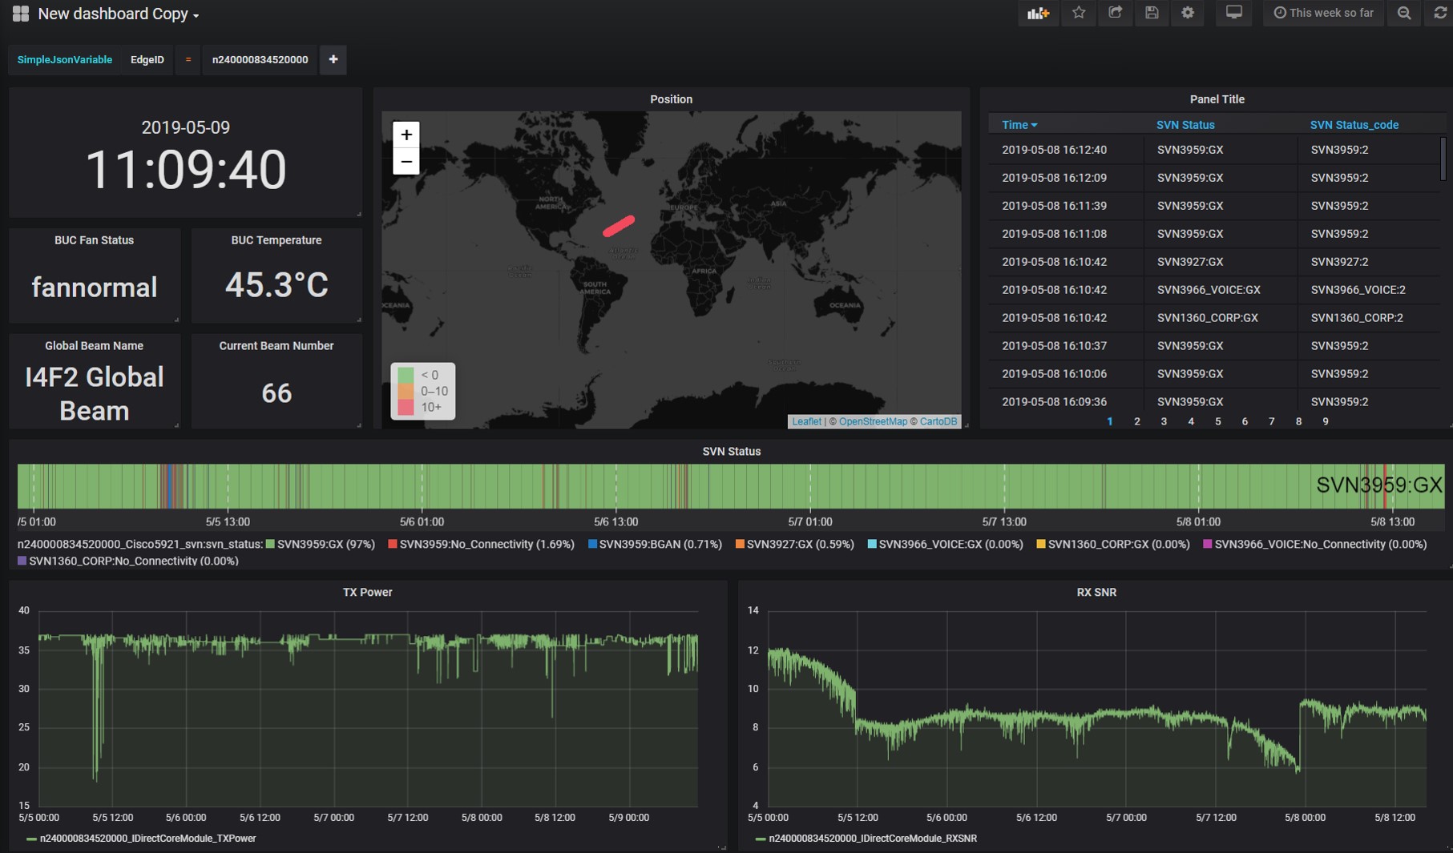Zoom in on the Position map
The height and width of the screenshot is (853, 1453).
[x=406, y=135]
